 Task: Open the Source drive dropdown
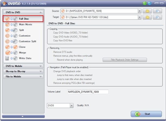coord(140,11)
